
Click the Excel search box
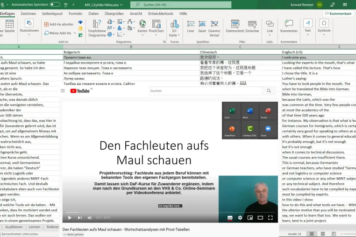pyautogui.click(x=181, y=5)
